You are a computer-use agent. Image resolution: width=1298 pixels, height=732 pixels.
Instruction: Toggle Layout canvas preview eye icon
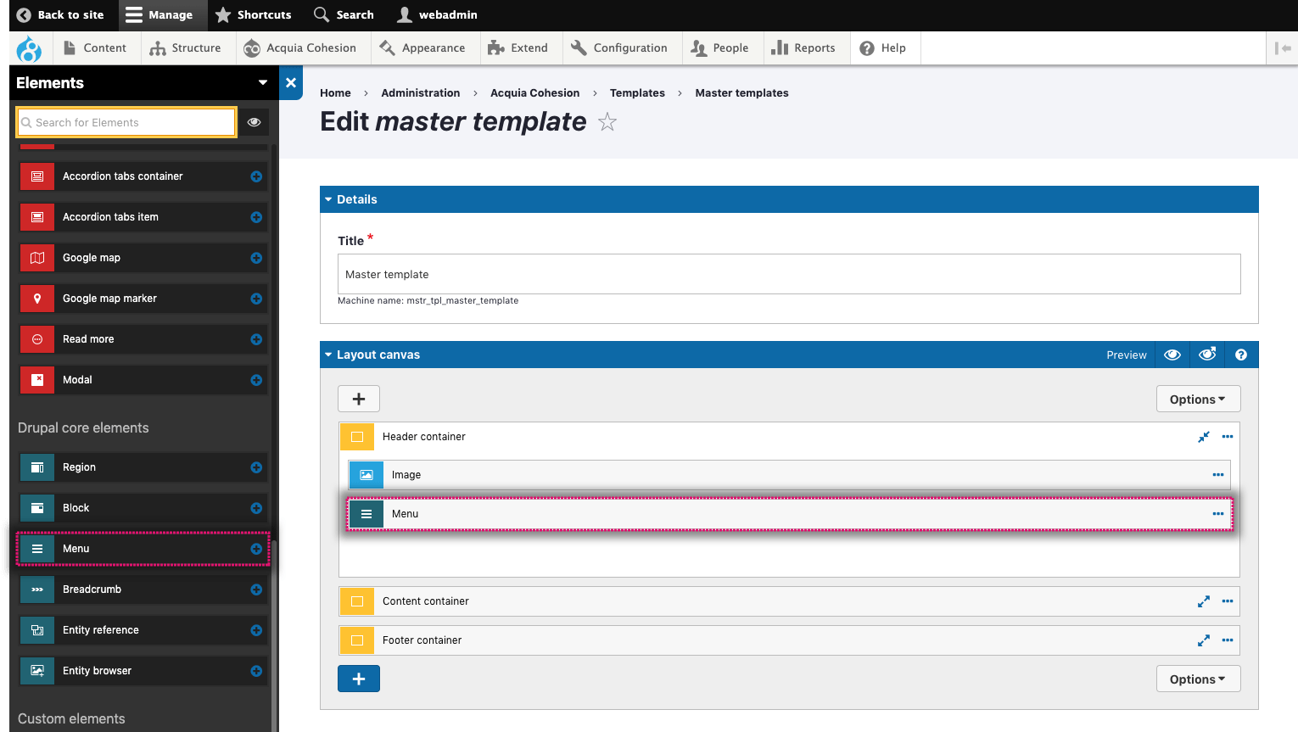1172,355
